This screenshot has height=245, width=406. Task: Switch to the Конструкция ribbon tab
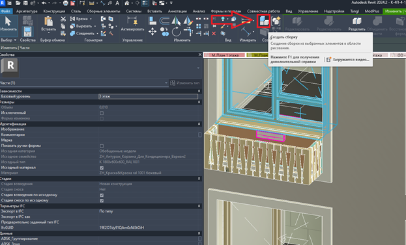[54, 11]
